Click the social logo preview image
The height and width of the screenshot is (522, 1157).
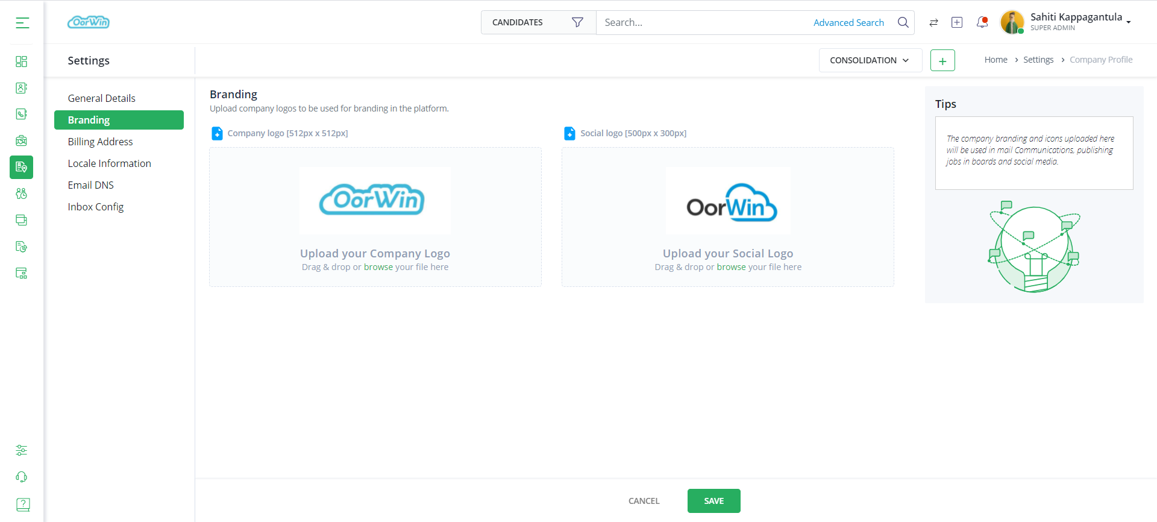728,201
